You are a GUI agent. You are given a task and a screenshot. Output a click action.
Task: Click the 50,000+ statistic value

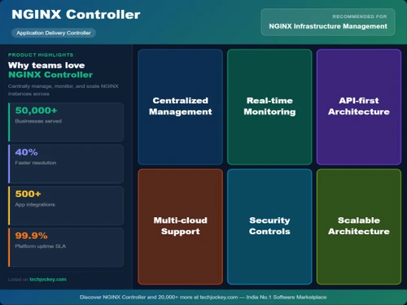37,111
